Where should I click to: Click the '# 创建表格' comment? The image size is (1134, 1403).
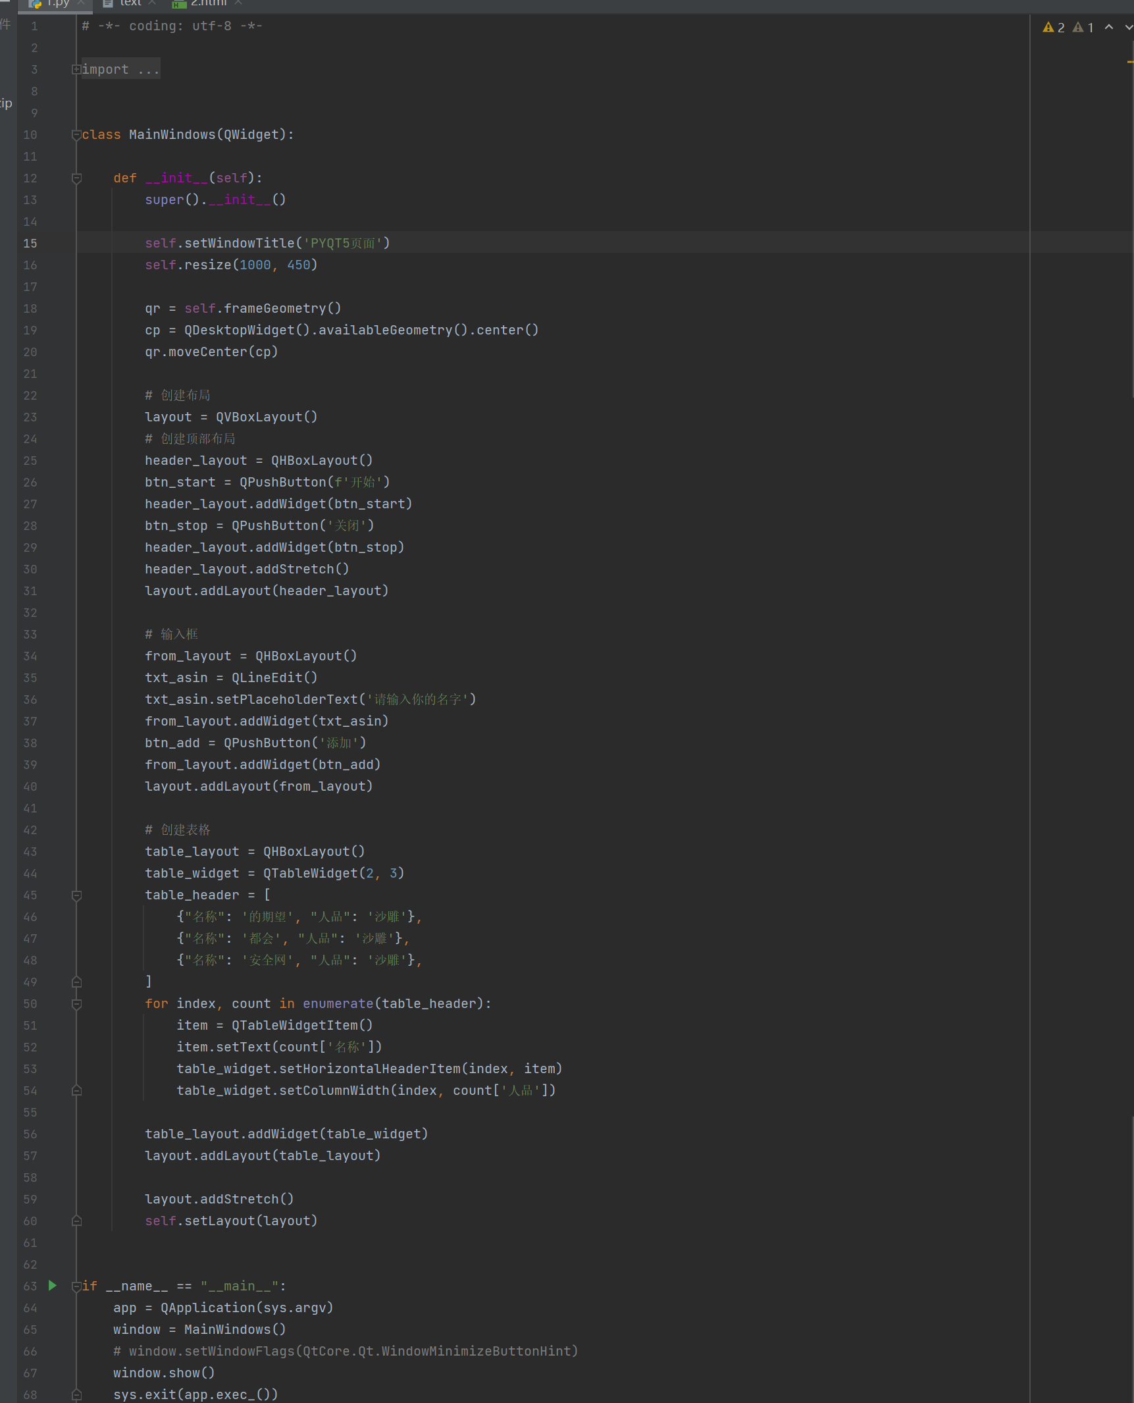[178, 830]
